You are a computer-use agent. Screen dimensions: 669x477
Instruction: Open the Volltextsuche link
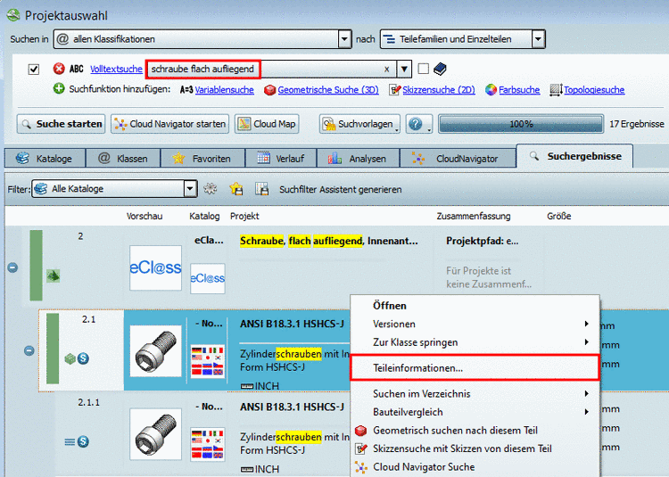pyautogui.click(x=116, y=69)
